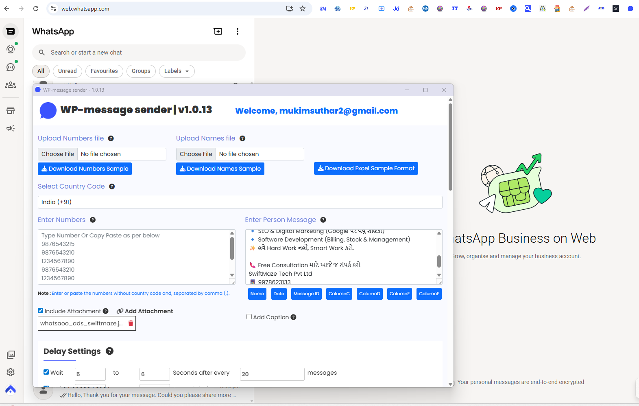This screenshot has width=639, height=406.
Task: Delete the attached whatsaoo_ads_swiftmaze file
Action: click(x=131, y=323)
